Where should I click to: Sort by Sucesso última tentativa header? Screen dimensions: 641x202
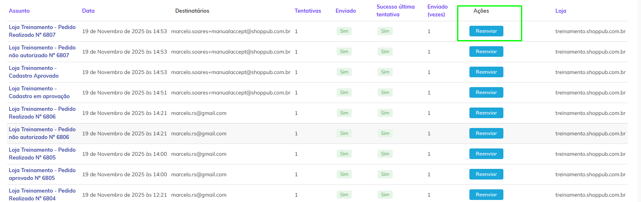396,11
